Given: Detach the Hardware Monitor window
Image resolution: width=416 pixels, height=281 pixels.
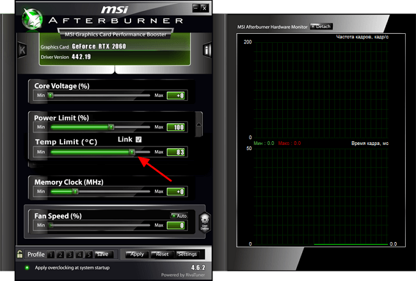Looking at the screenshot, I should click(321, 26).
